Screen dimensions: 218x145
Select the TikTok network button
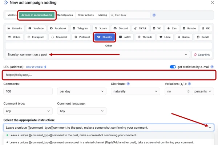140,28
